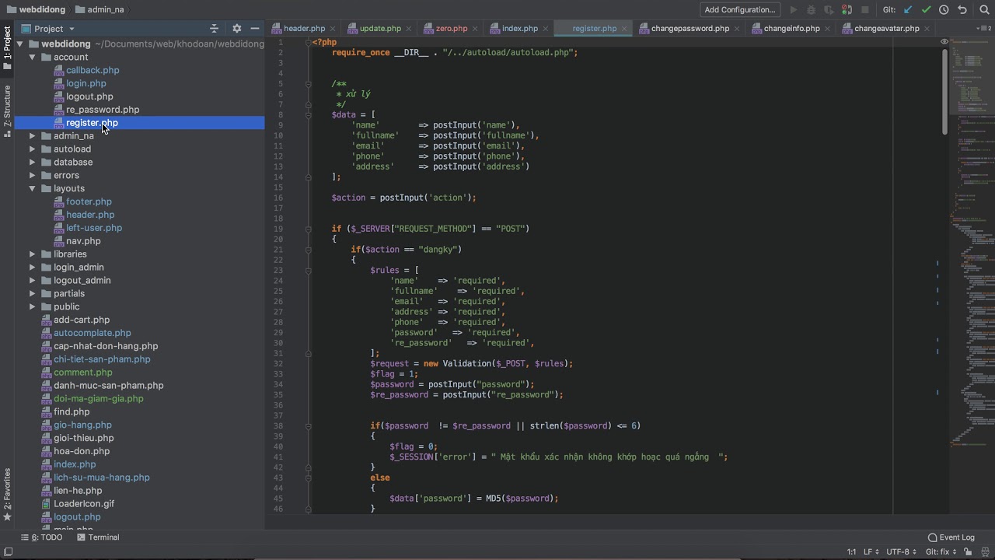Viewport: 995px width, 560px height.
Task: Open Git history clock icon
Action: click(x=944, y=10)
